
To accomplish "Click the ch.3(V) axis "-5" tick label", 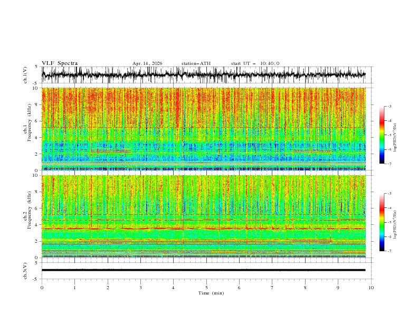I will point(36,279).
